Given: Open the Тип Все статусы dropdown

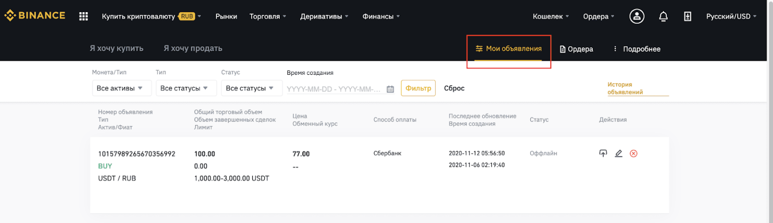Looking at the screenshot, I should point(186,88).
